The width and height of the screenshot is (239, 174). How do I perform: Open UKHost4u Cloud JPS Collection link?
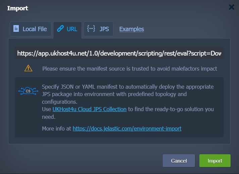(x=90, y=109)
